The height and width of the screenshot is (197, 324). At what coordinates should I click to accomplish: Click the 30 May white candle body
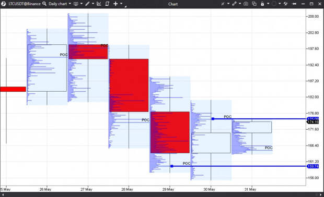coord(211,143)
